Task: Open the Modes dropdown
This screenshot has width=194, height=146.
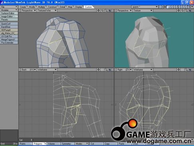Action: [x=82, y=144]
